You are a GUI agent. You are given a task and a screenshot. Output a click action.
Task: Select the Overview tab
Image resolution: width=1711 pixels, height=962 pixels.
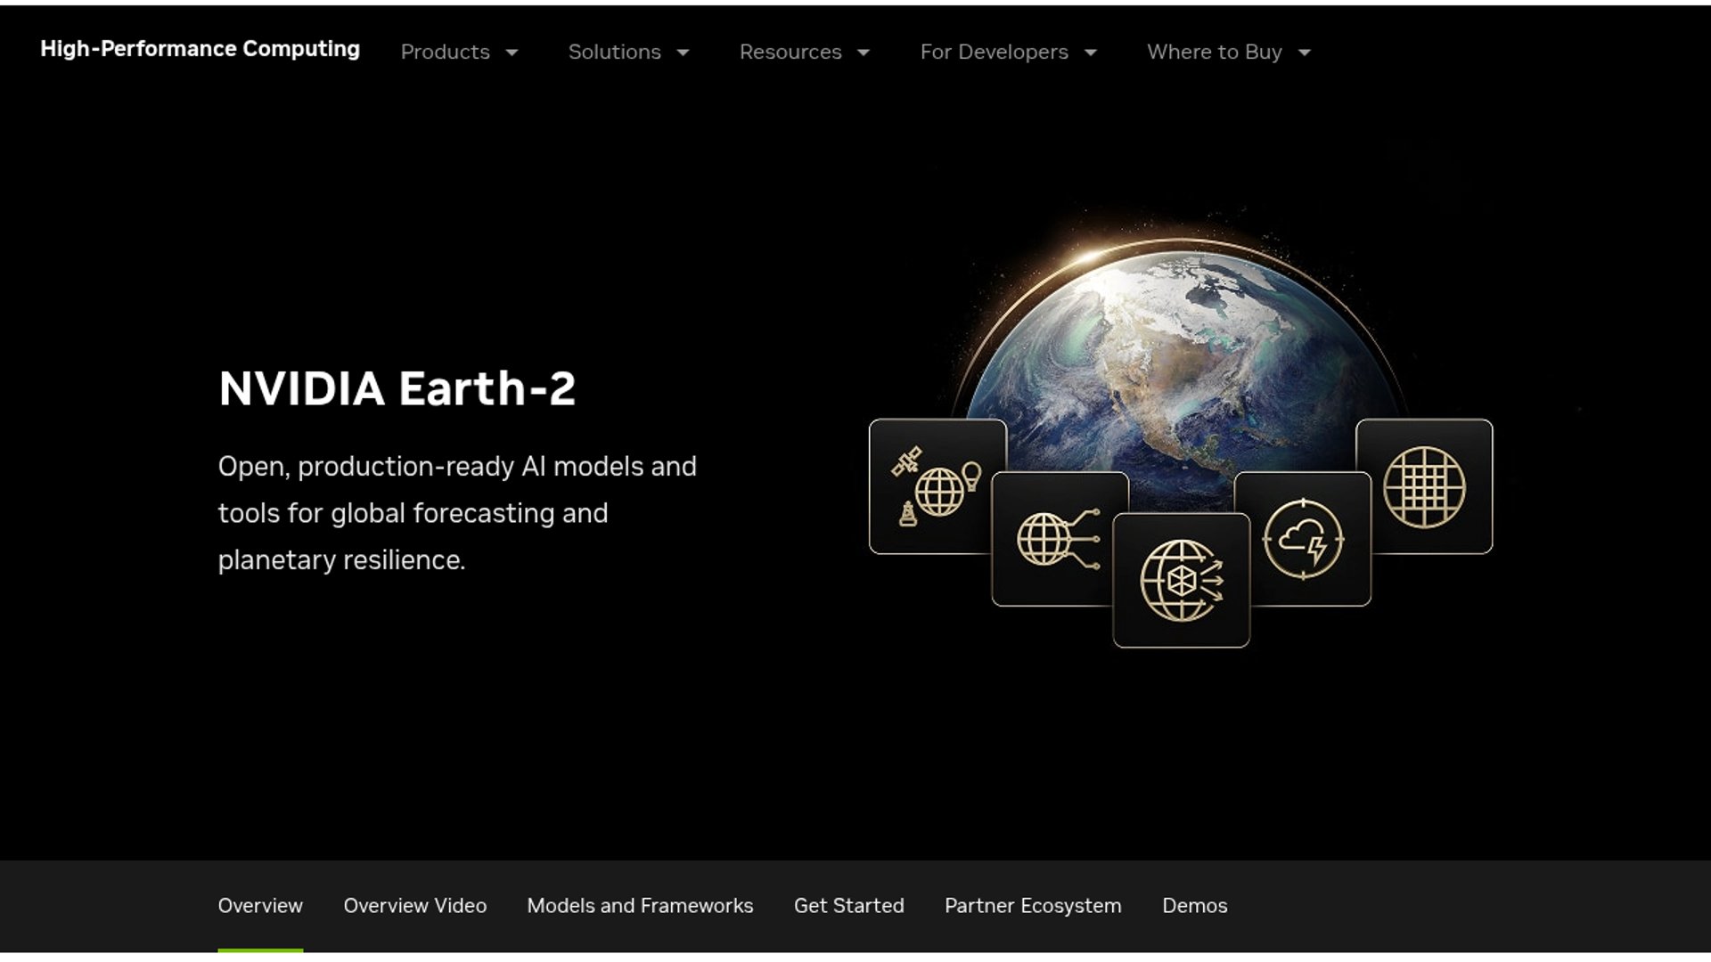point(260,906)
